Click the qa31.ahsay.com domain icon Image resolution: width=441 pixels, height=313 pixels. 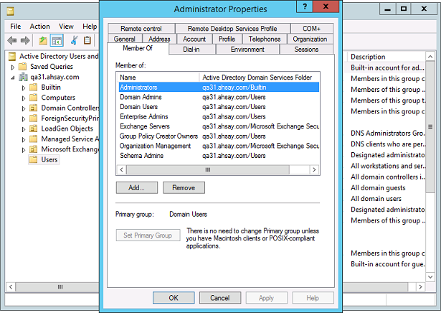pos(23,77)
